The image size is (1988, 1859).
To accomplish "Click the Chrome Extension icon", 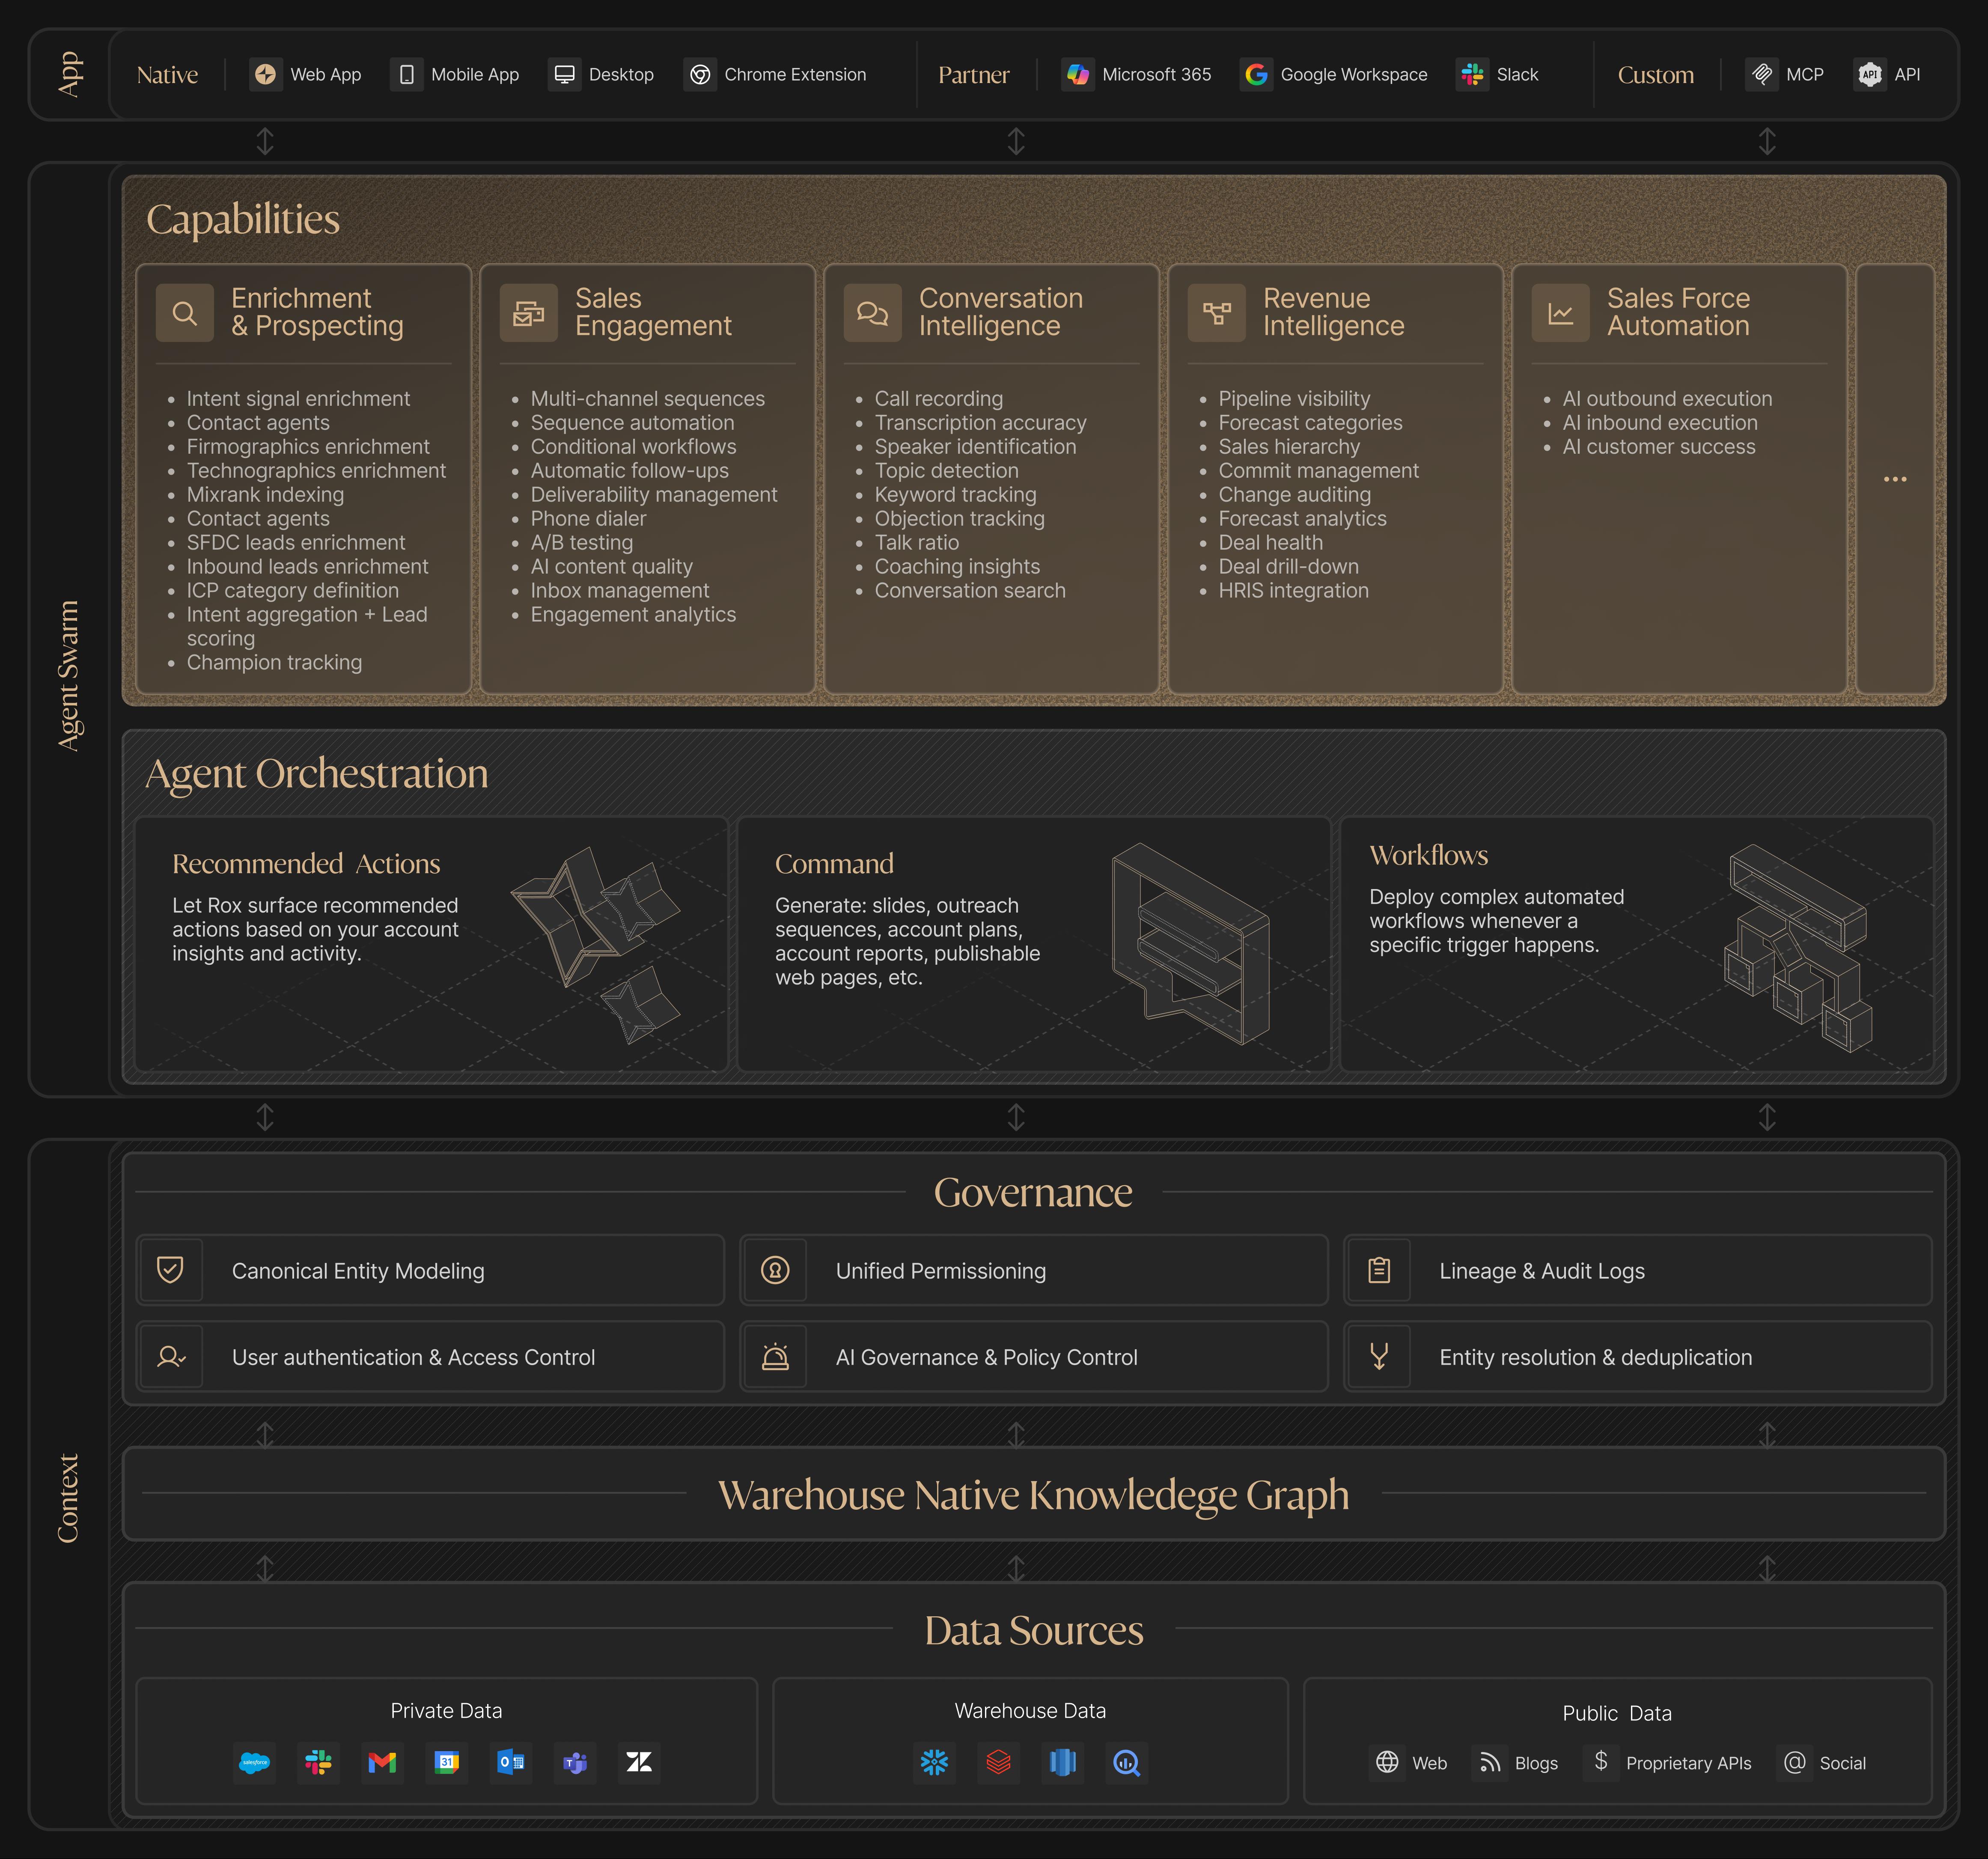I will 700,75.
